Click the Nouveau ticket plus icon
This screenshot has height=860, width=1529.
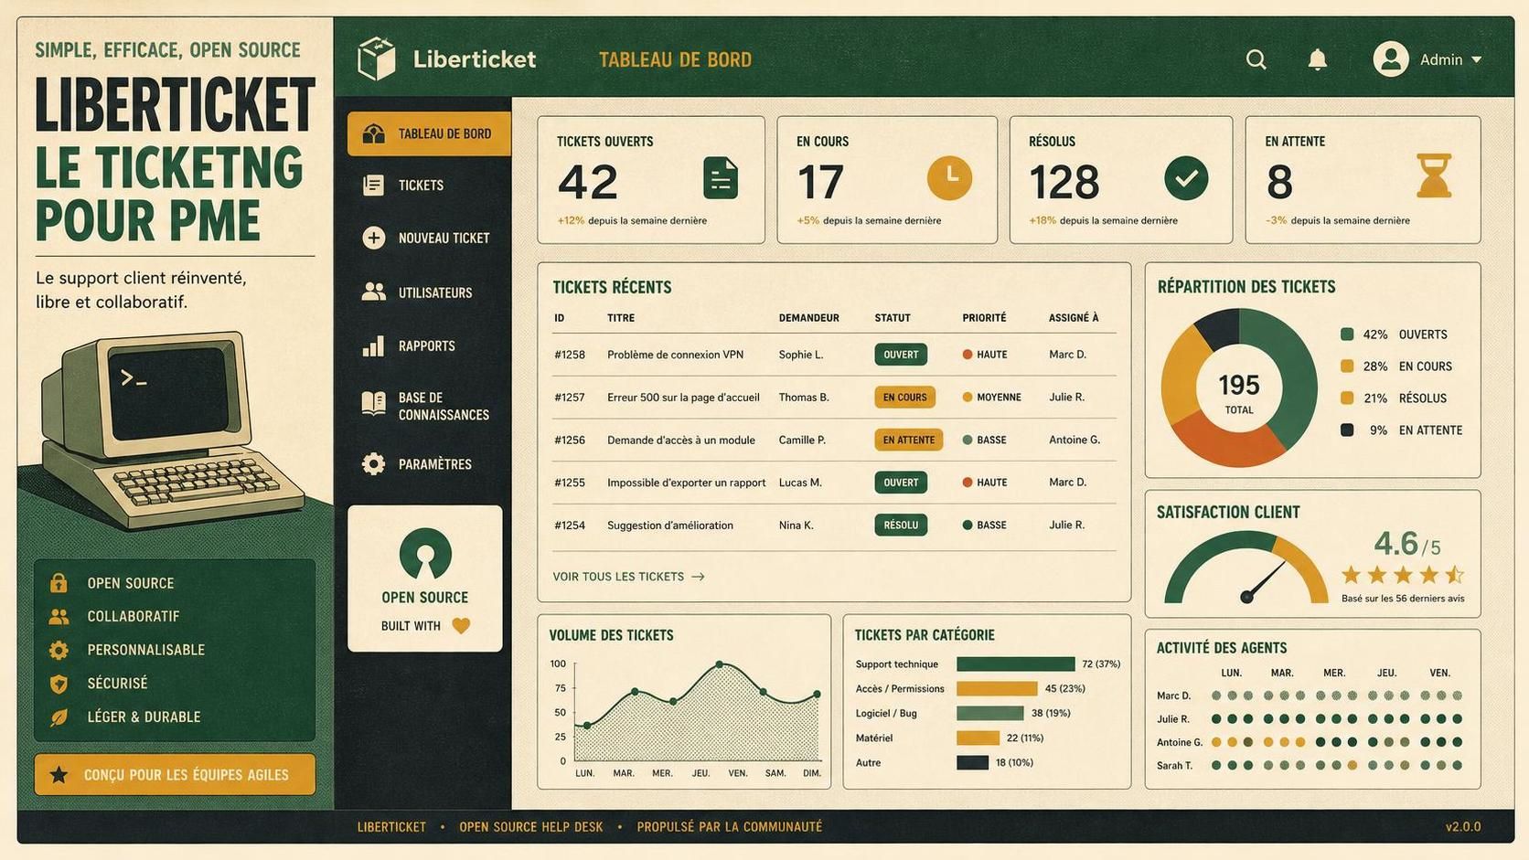(373, 238)
